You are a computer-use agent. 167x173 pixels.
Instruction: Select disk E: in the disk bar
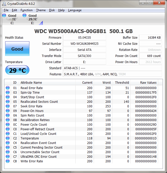[33, 19]
